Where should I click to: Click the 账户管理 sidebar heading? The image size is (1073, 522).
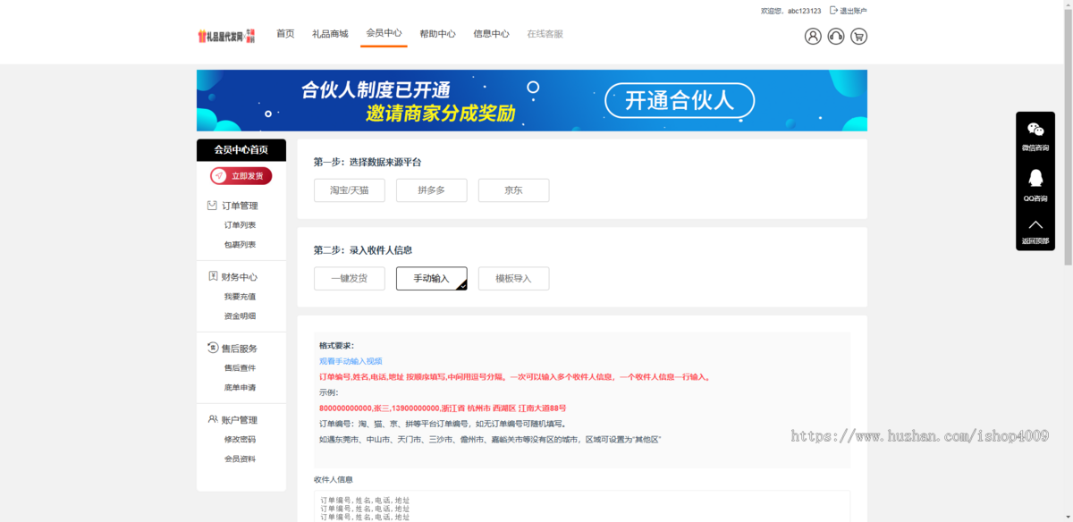240,420
